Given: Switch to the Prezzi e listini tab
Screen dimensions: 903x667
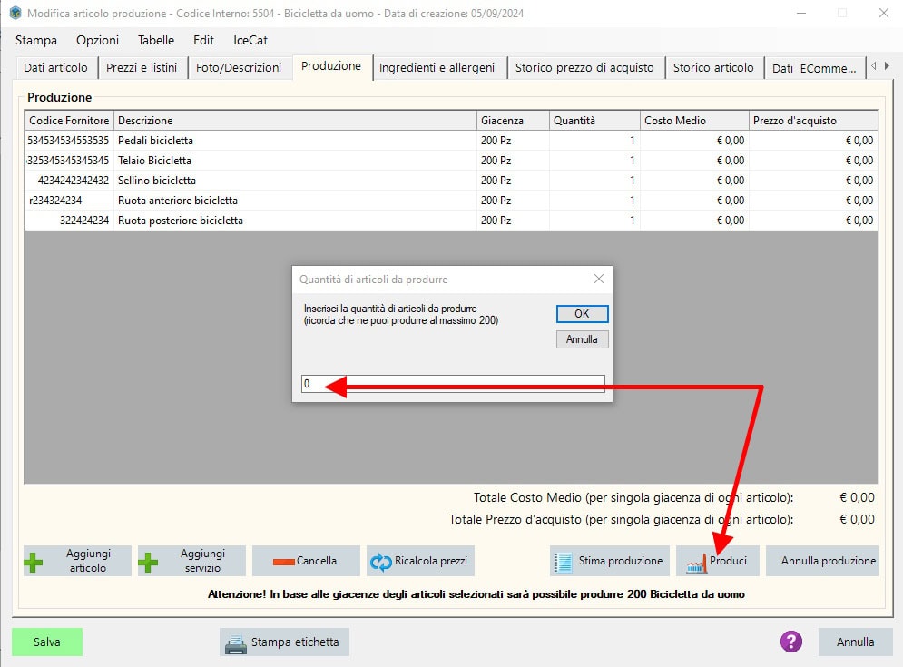Looking at the screenshot, I should tap(142, 68).
